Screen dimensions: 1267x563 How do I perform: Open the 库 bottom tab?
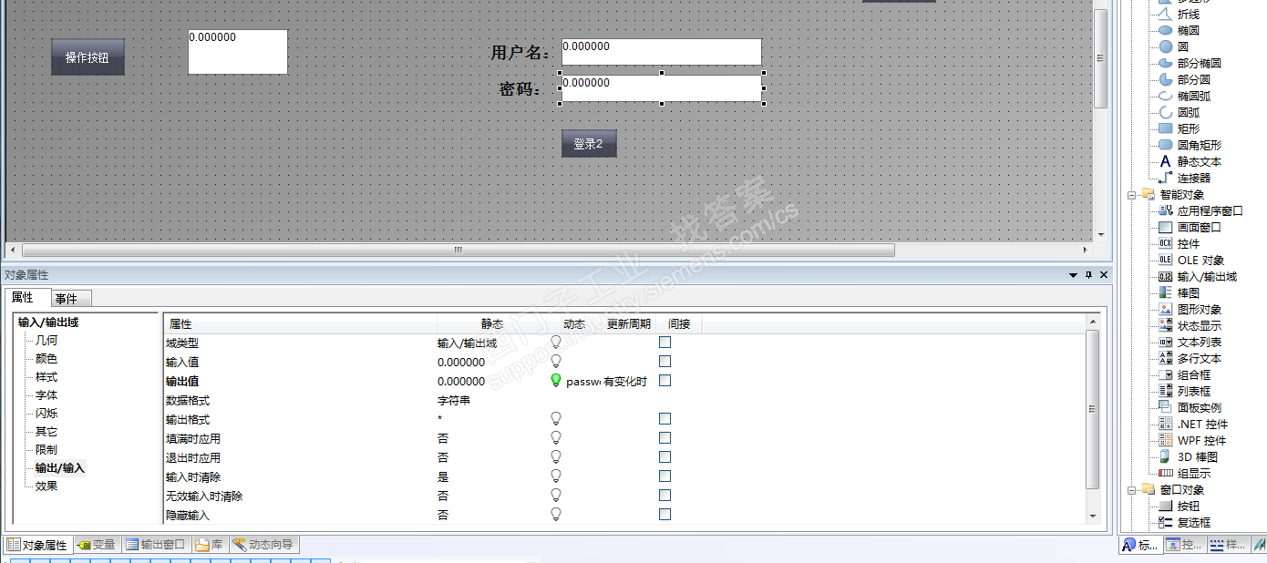point(210,545)
